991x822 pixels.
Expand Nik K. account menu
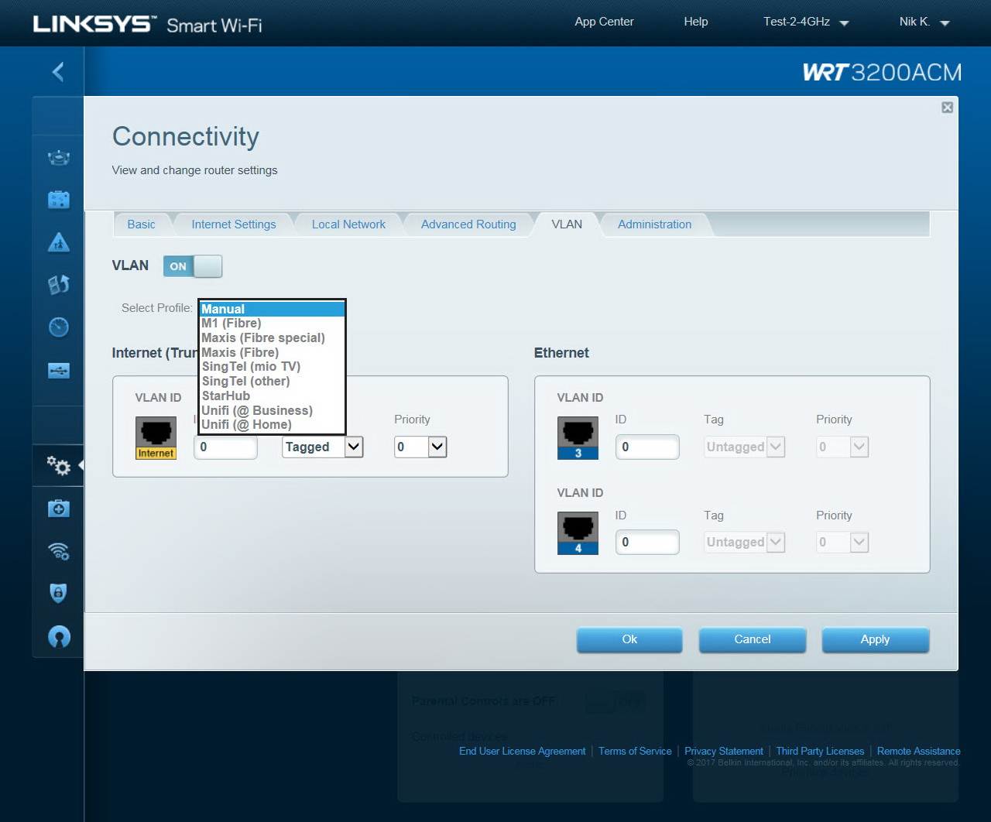pos(924,22)
